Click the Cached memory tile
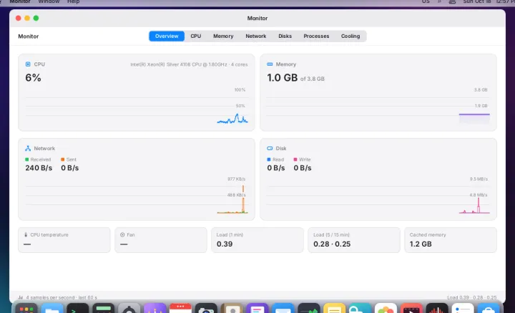Screen dimensions: 515x313 451,240
